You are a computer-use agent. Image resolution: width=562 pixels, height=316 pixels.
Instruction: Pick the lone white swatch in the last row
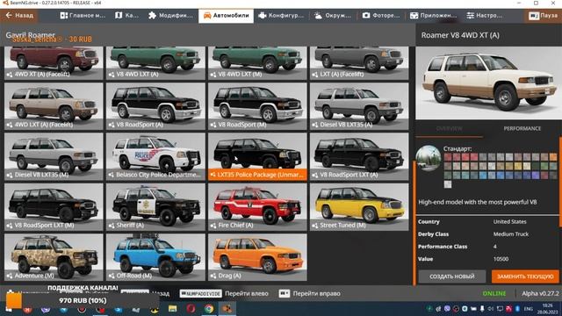click(448, 184)
